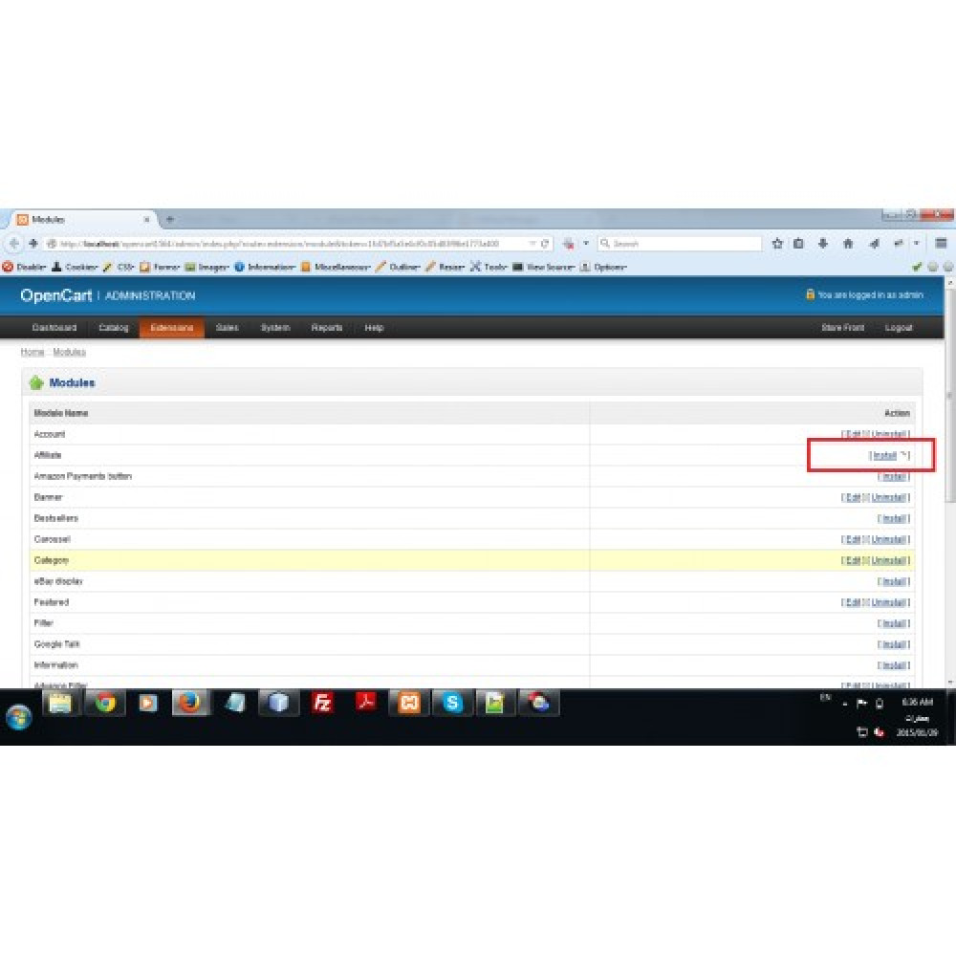
Task: Click Edit for the Account module
Action: pos(853,434)
